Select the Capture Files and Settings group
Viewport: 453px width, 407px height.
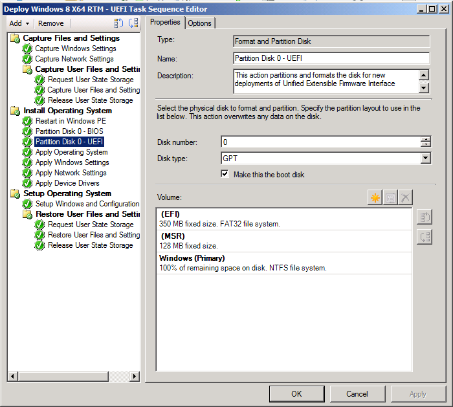[71, 38]
